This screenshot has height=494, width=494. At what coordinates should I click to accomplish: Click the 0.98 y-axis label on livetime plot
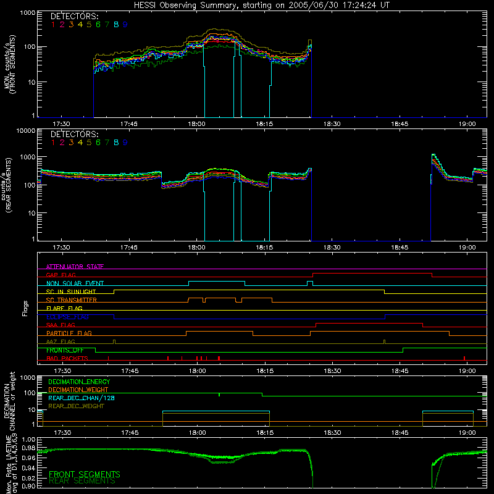pyautogui.click(x=28, y=448)
